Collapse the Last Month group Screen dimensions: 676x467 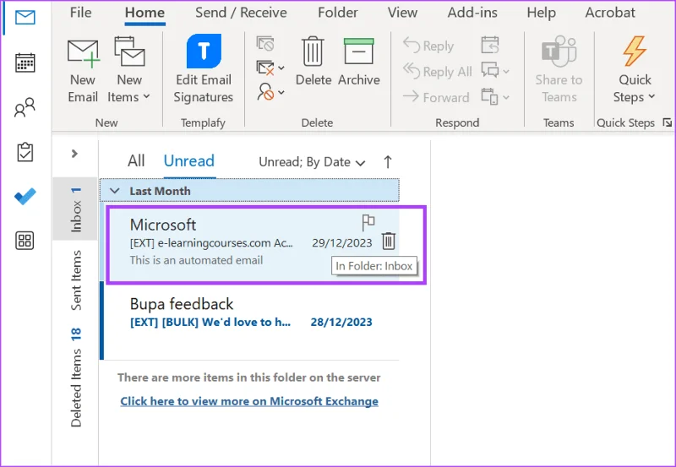[115, 191]
